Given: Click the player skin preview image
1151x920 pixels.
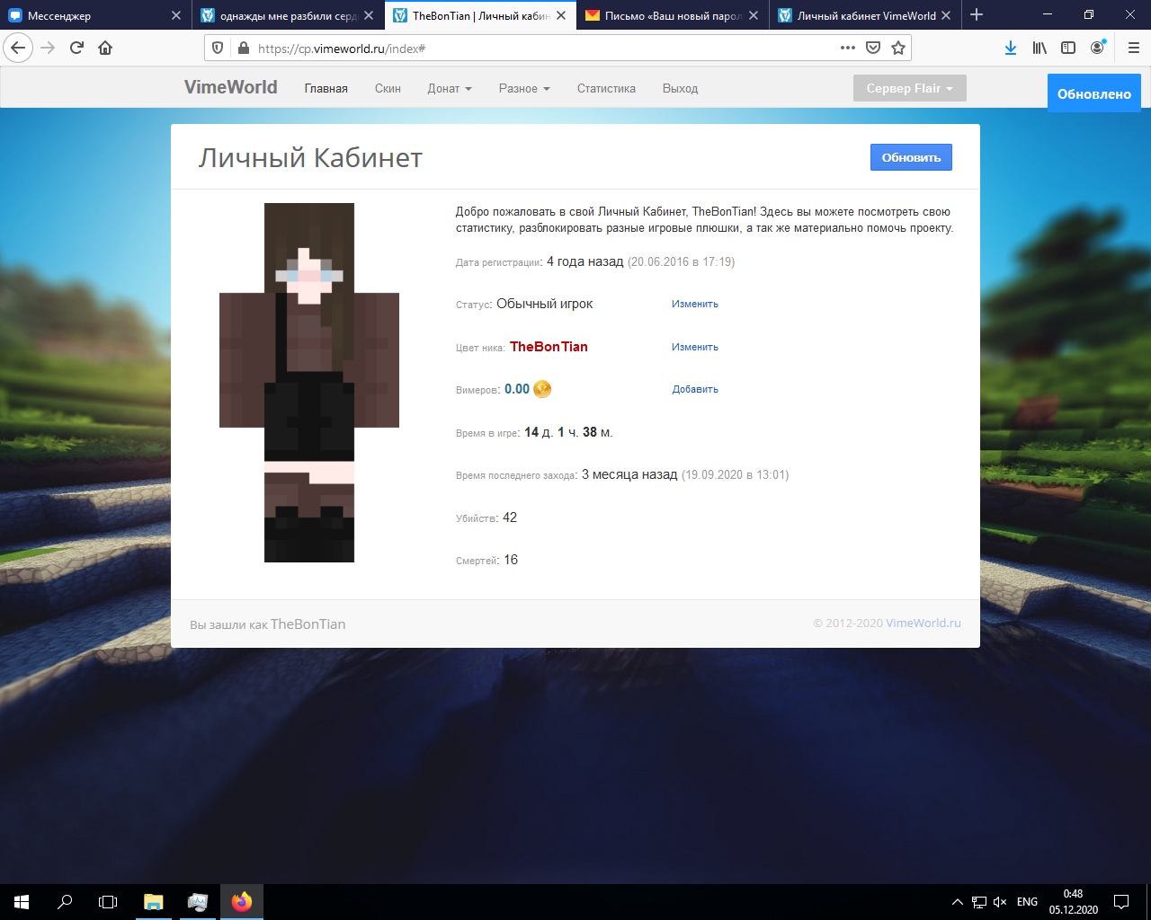Looking at the screenshot, I should [309, 383].
